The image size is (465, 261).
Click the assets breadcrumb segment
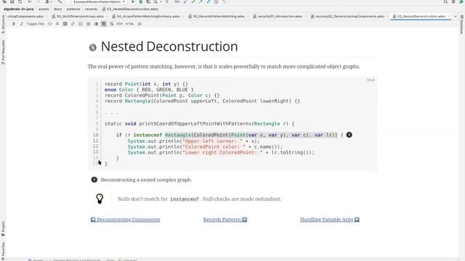point(44,9)
